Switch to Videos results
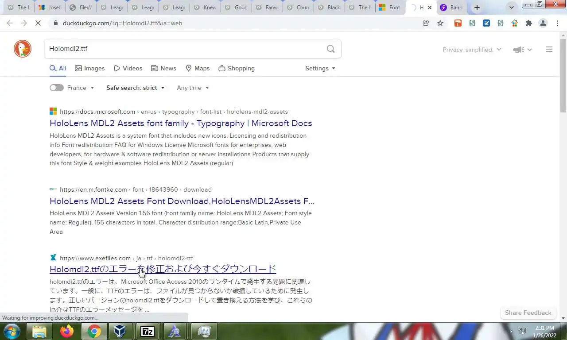Viewport: 567px width, 340px height. (x=128, y=68)
